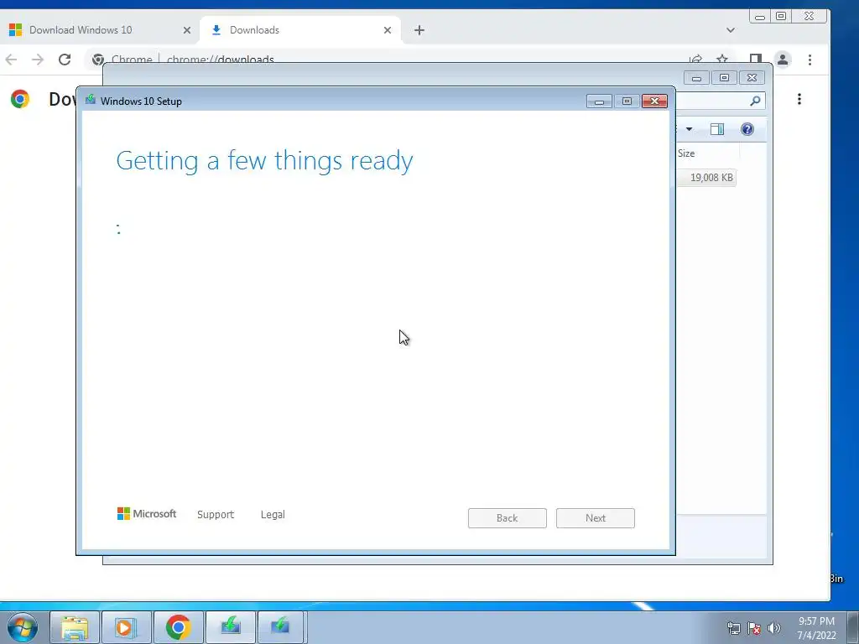Launch Windows Media Player from taskbar
Screen dimensions: 859x644
click(x=126, y=627)
